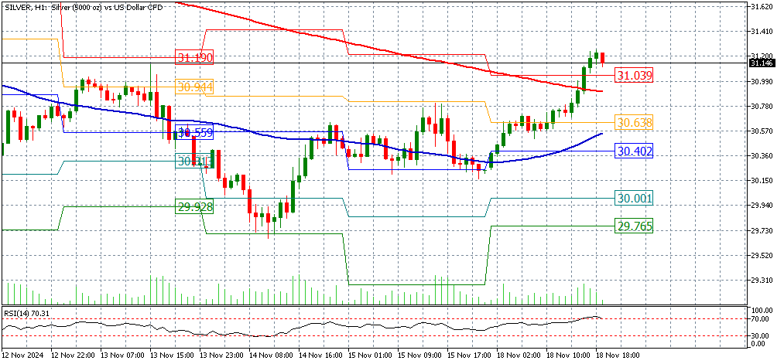
Task: Click the 29.520 price scale value
Action: (762, 255)
